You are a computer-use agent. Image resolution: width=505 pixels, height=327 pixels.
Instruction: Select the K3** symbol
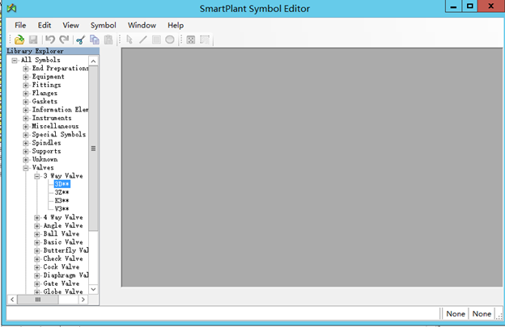[x=62, y=200]
